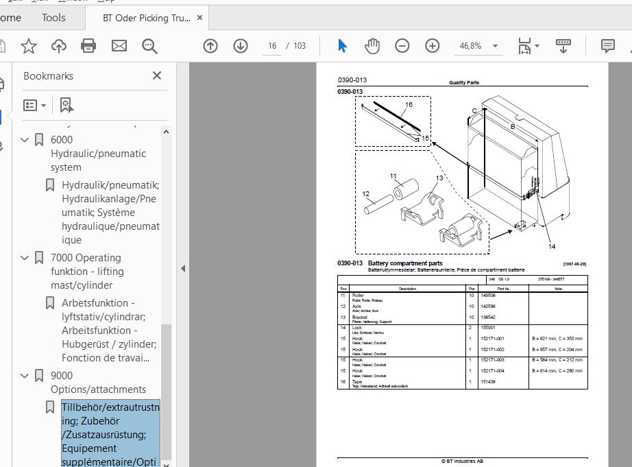Collapse the 7000 Operating funktion bookmark
Screen dimensions: 632x467
[x=25, y=258]
